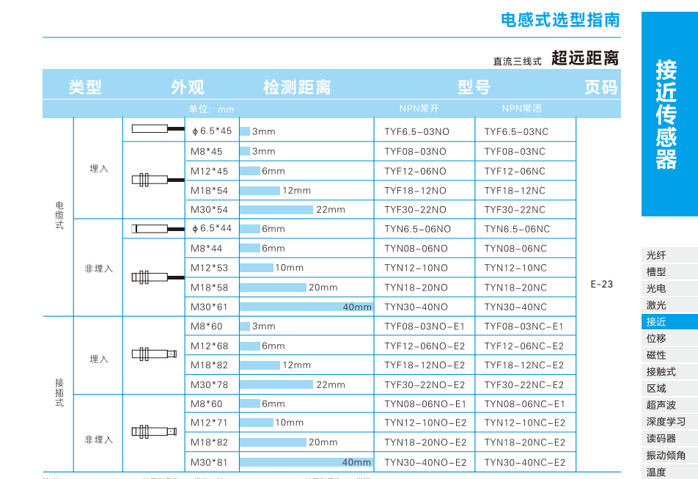Viewport: 698px width, 479px height.
Task: Click model TYF18-12NO-E2
Action: click(425, 365)
